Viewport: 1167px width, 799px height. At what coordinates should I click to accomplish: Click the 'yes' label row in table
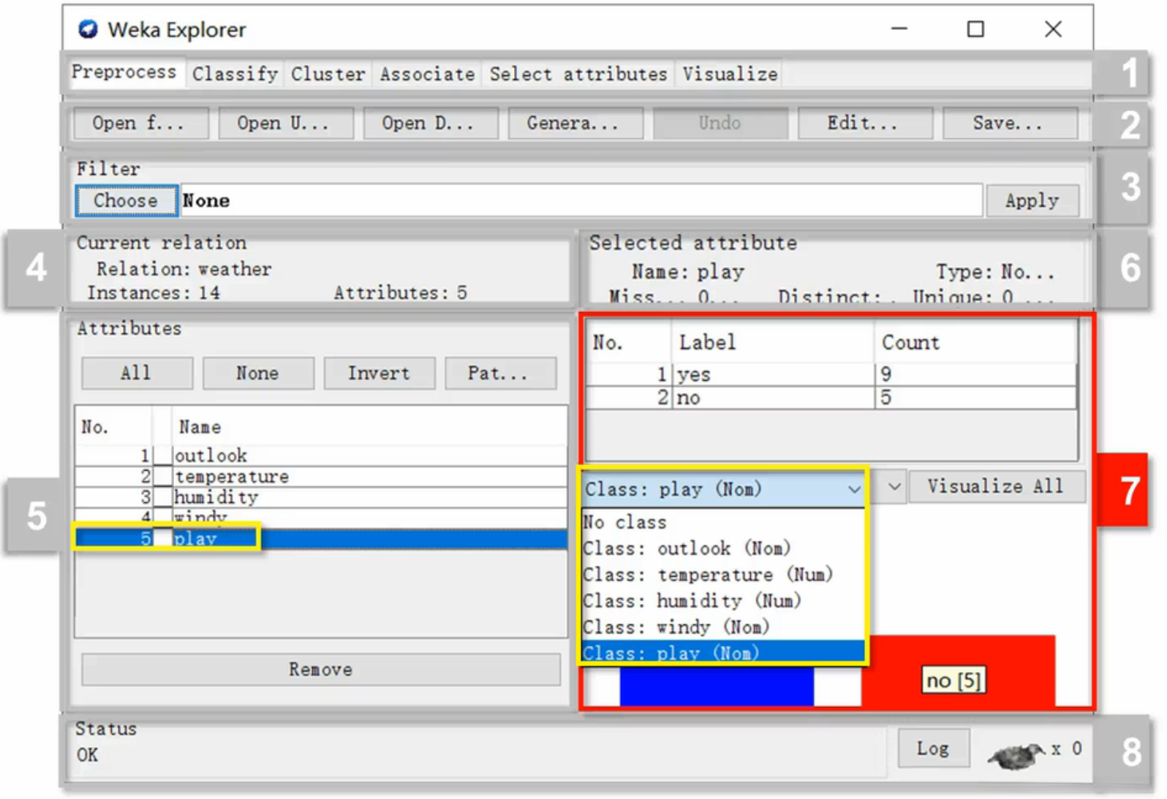831,374
